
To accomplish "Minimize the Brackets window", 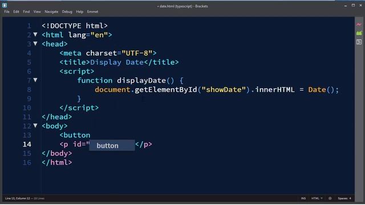I will (346, 5).
